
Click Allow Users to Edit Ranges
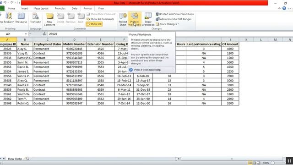pyautogui.click(x=174, y=19)
